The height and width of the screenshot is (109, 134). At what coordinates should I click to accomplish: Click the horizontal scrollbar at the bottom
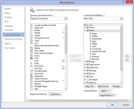tap(79, 101)
